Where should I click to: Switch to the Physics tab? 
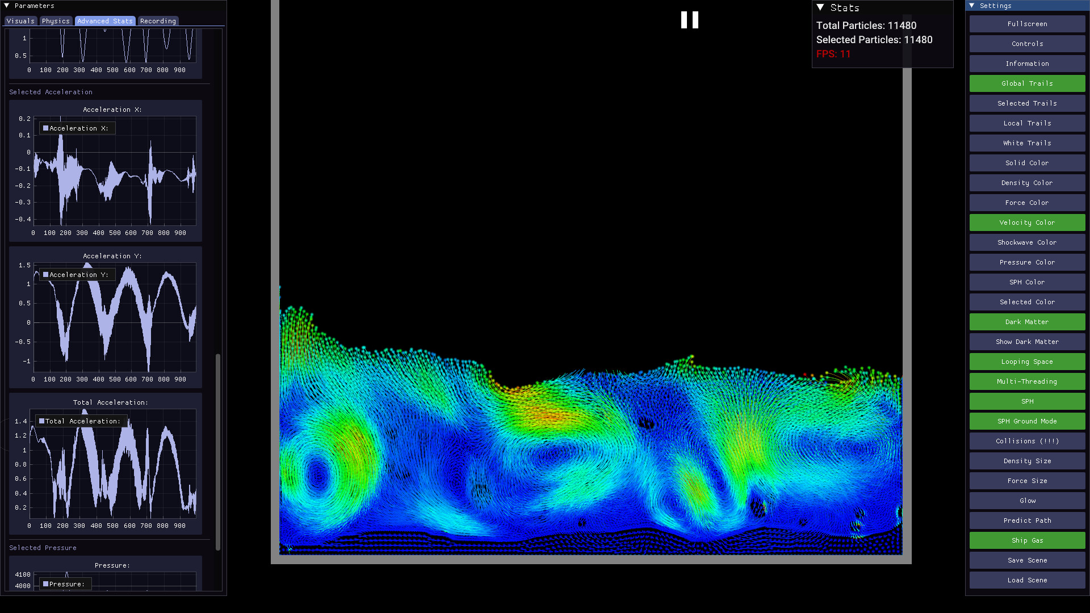point(56,21)
